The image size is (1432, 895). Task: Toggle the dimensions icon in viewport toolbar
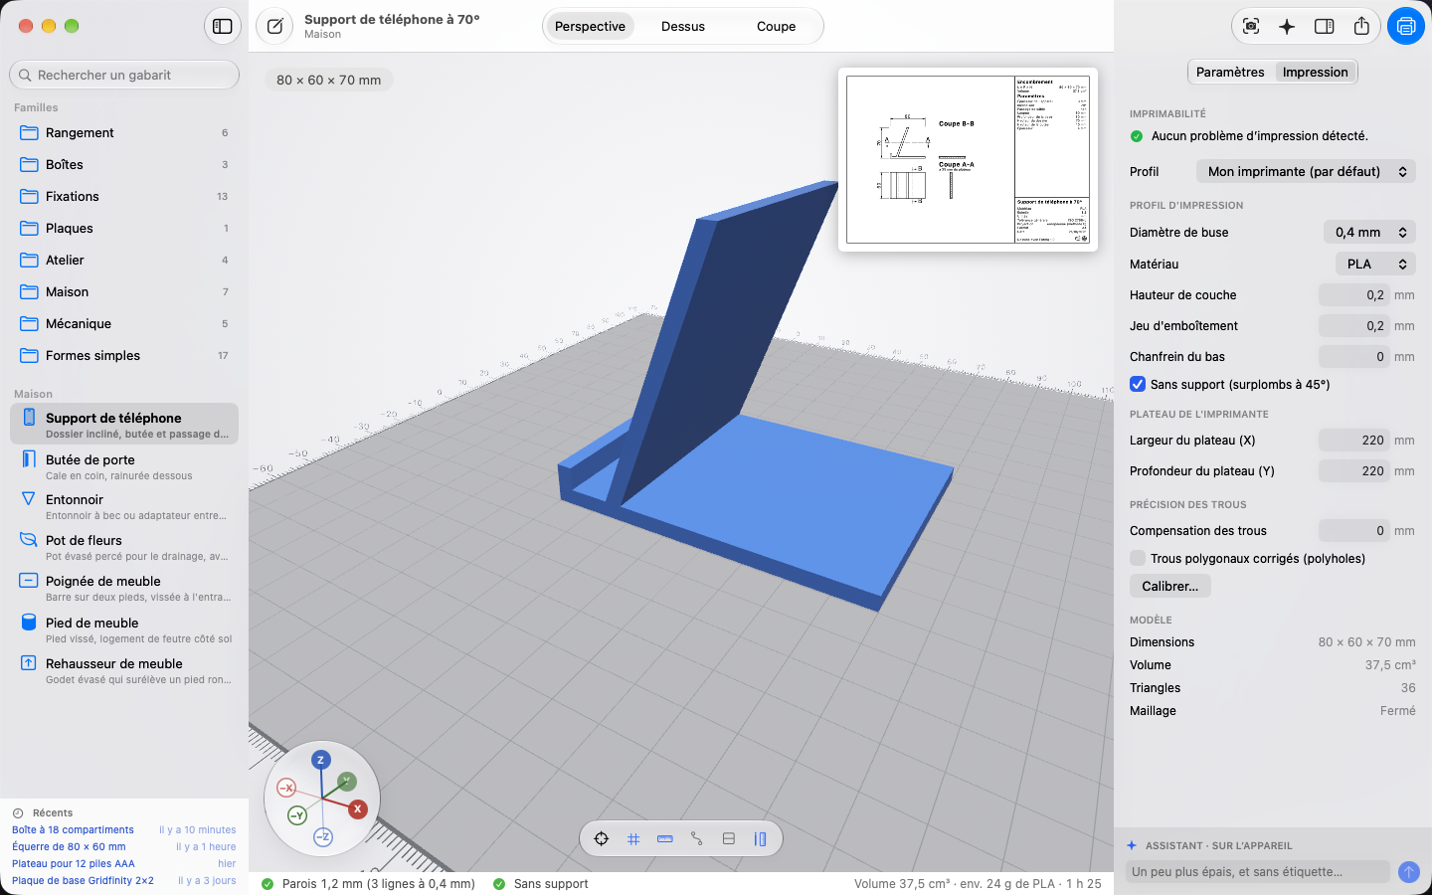[x=761, y=838]
